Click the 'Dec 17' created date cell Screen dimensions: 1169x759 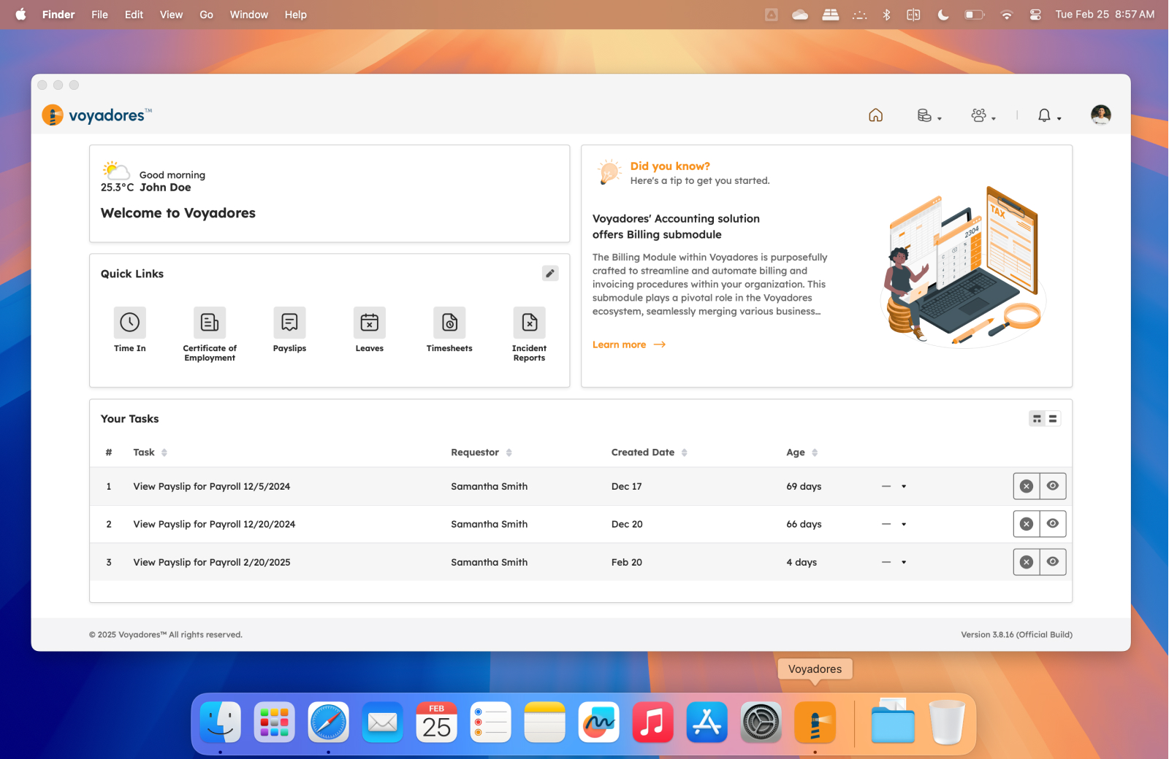coord(627,486)
